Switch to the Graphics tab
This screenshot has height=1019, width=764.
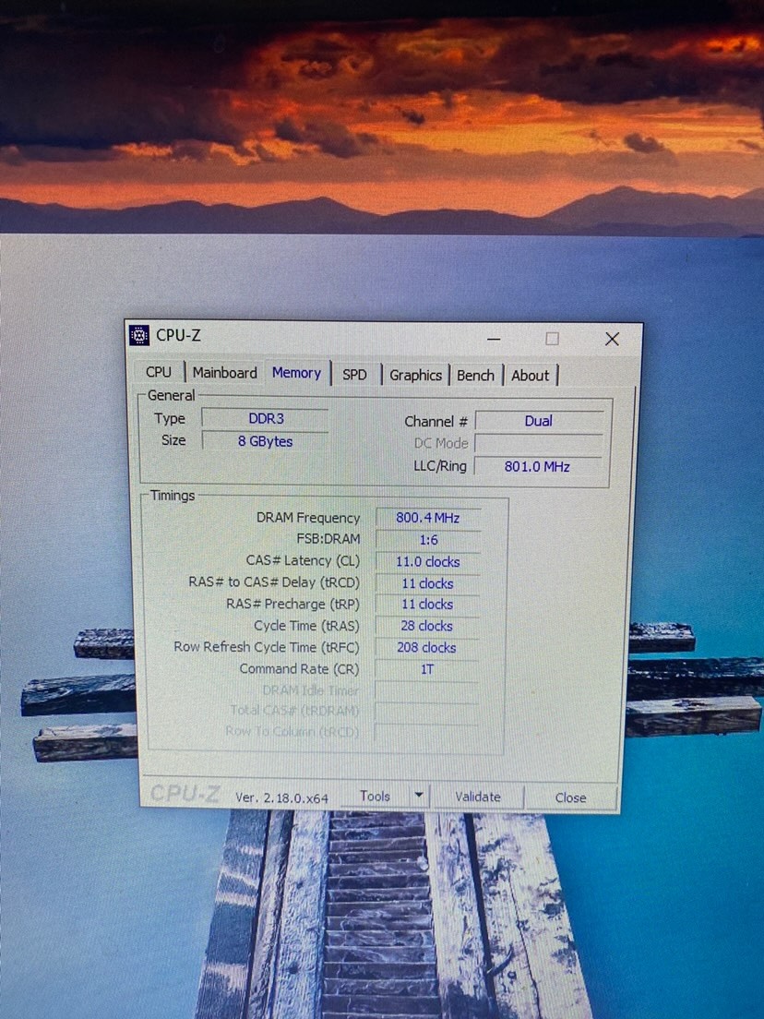tap(416, 375)
